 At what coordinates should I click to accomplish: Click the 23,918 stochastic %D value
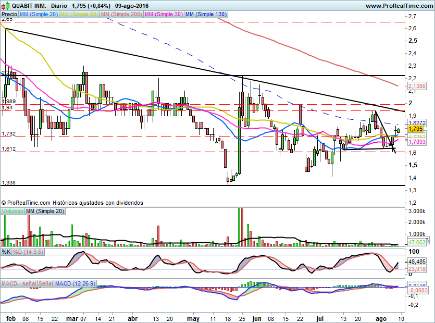pyautogui.click(x=417, y=269)
